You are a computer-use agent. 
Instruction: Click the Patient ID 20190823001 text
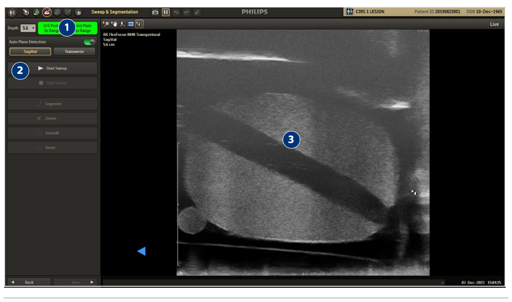pyautogui.click(x=437, y=12)
